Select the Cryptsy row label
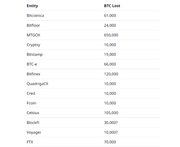The height and width of the screenshot is (147, 180). pos(33,45)
